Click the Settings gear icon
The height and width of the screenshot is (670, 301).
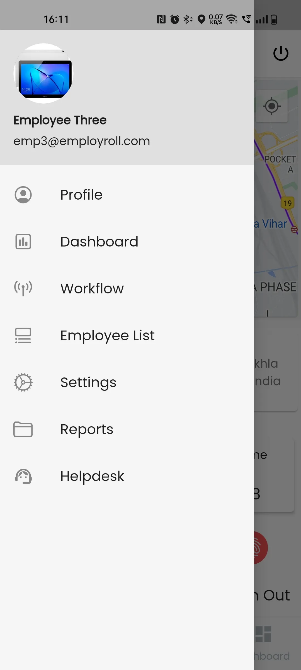click(x=23, y=382)
